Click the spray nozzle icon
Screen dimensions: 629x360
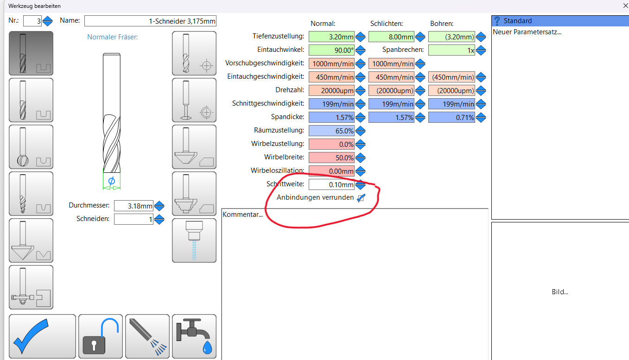tap(147, 336)
